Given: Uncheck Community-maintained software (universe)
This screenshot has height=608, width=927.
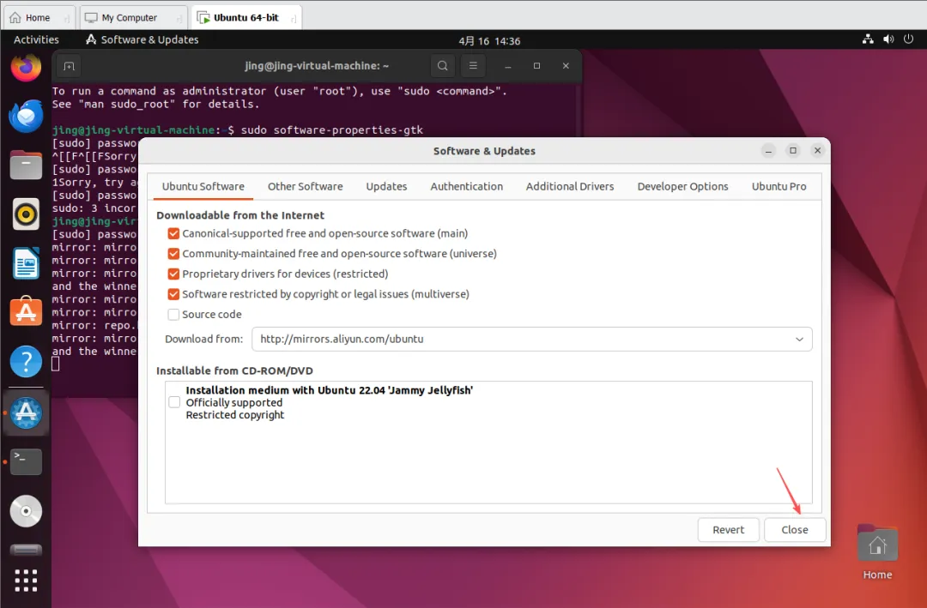Looking at the screenshot, I should 173,254.
